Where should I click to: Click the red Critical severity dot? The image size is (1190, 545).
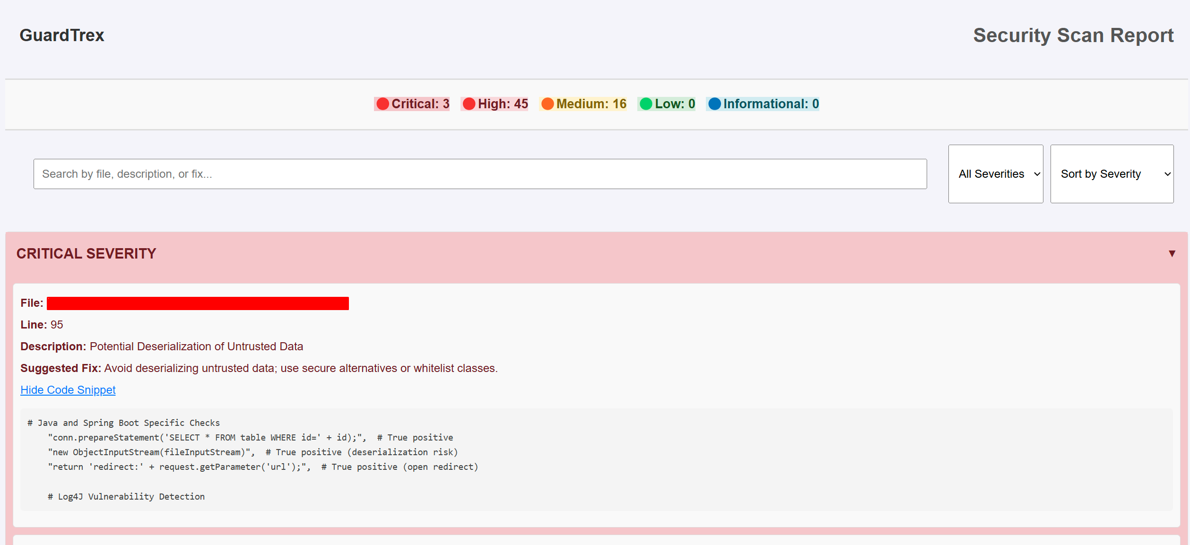tap(382, 104)
